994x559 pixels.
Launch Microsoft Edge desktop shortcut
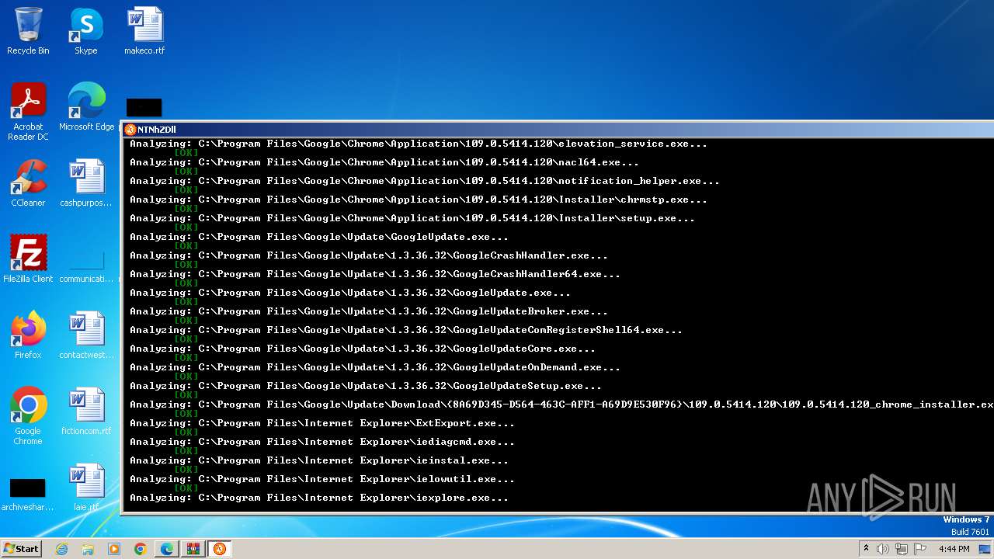(x=86, y=107)
